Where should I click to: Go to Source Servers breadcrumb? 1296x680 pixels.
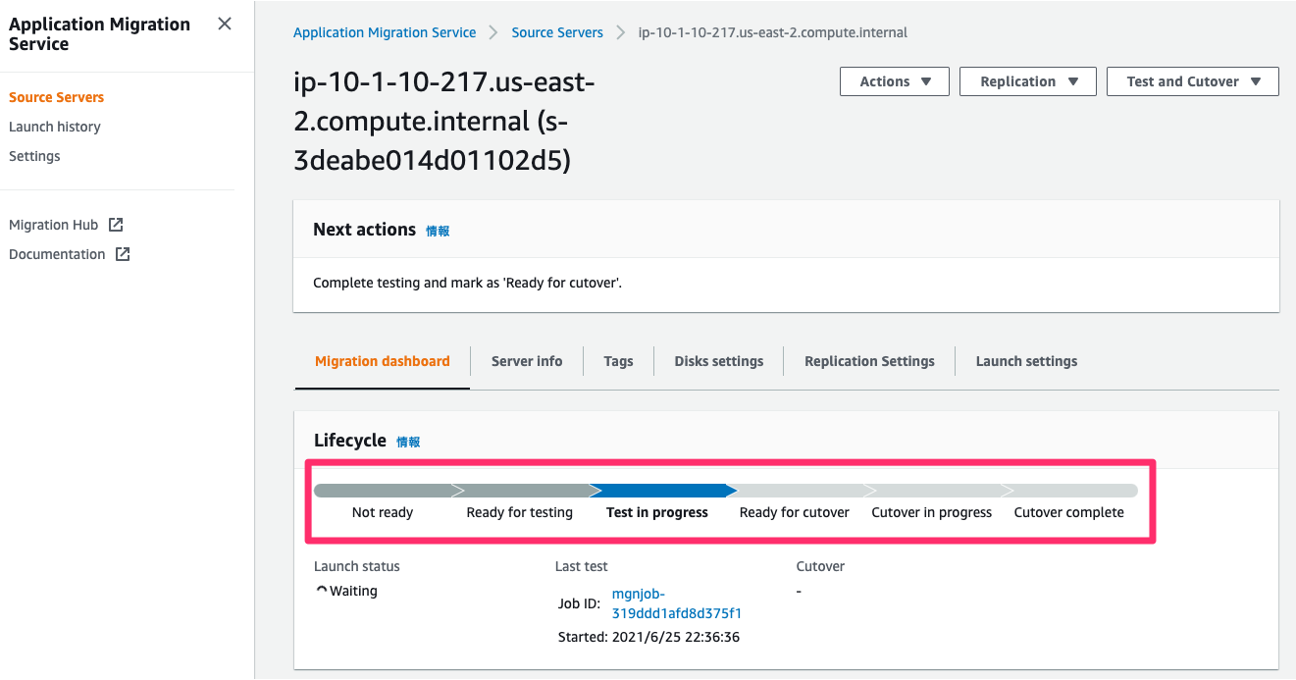[557, 32]
